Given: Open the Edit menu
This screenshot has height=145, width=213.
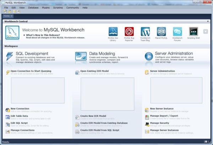Looking at the screenshot, I should pos(13,7).
